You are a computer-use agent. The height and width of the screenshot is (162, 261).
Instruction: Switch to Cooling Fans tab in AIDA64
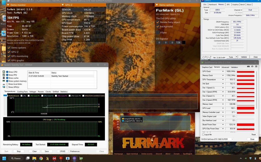tap(22, 92)
